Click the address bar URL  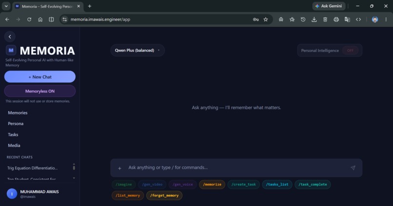(x=100, y=19)
